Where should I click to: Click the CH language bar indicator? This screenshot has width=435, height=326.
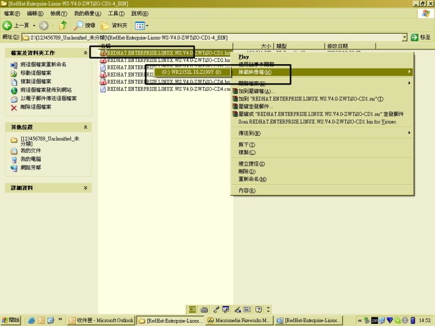click(x=192, y=309)
